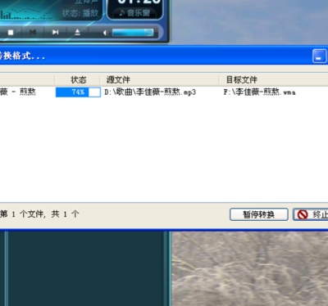Viewport: 328px width, 306px height.
Task: Adjust the player volume slider
Action: (x=133, y=33)
